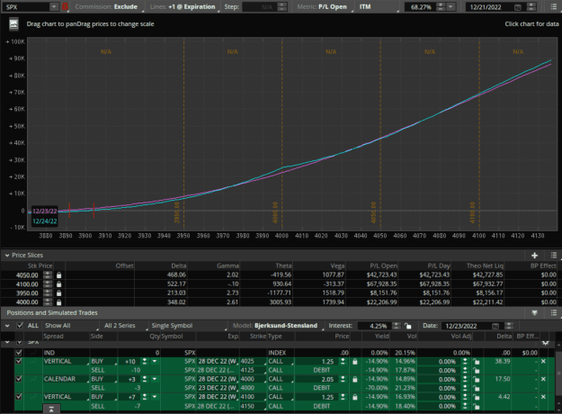The height and width of the screenshot is (414, 562).
Task: Click the 12/23/2022 date input field
Action: click(x=466, y=326)
